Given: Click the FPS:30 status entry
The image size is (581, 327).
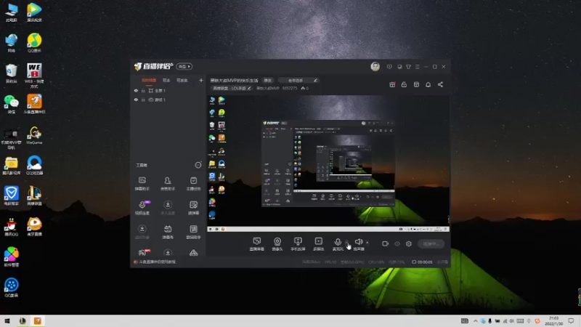Looking at the screenshot, I should 330,262.
